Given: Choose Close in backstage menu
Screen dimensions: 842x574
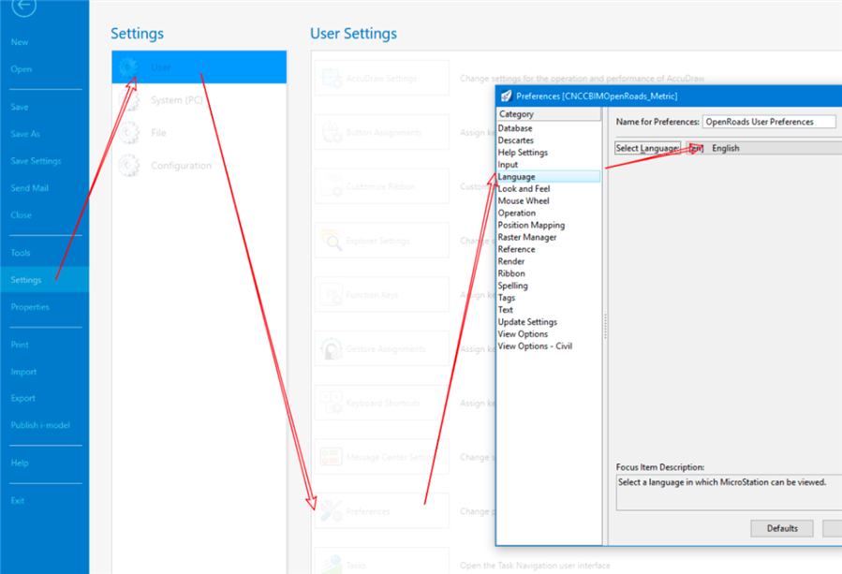Looking at the screenshot, I should click(x=21, y=214).
